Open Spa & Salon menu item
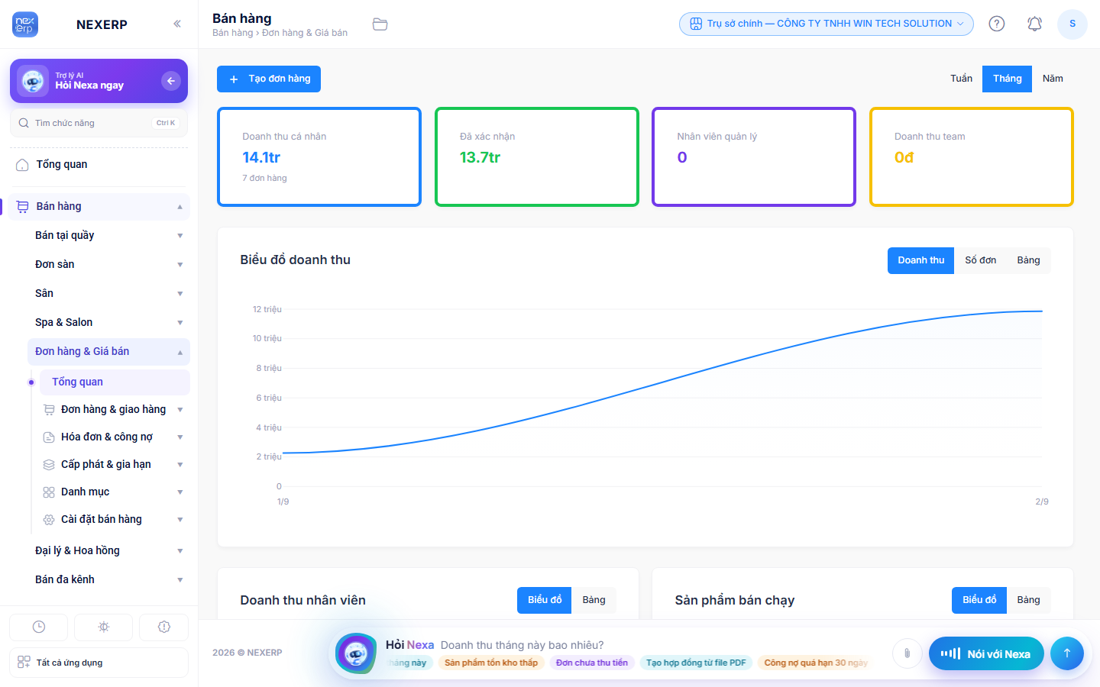Screen dimensions: 1100x687 pos(108,323)
